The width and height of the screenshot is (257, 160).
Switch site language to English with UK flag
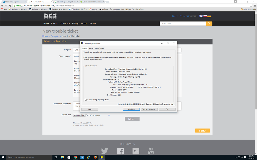tap(201, 16)
